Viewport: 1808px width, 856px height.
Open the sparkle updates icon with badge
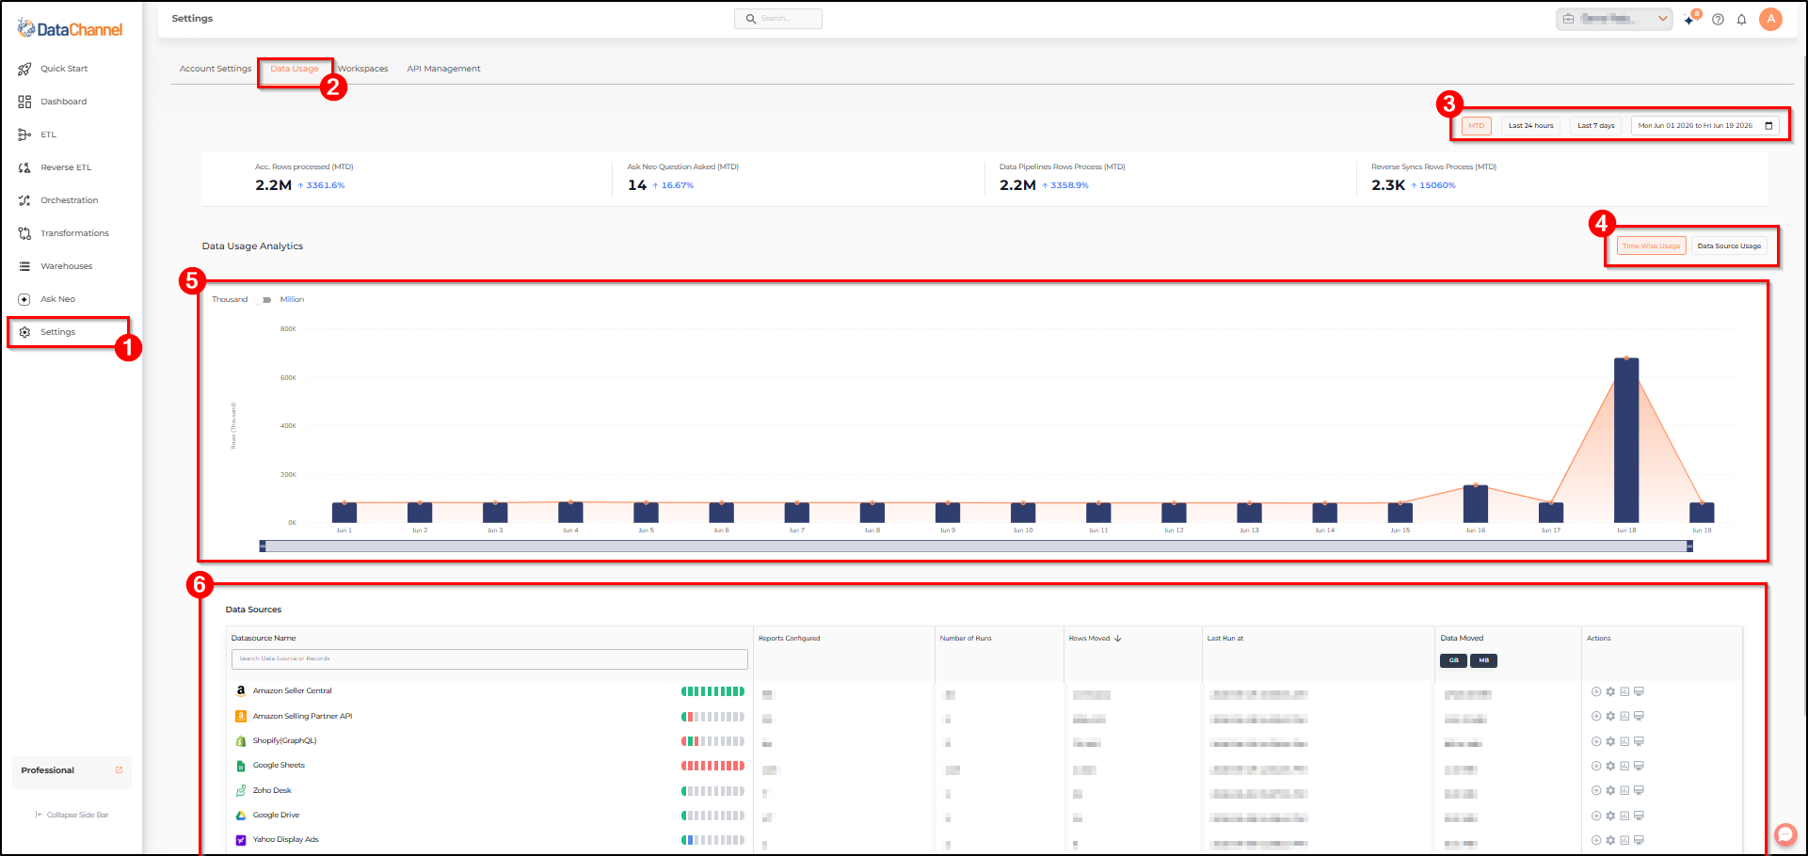pyautogui.click(x=1691, y=19)
